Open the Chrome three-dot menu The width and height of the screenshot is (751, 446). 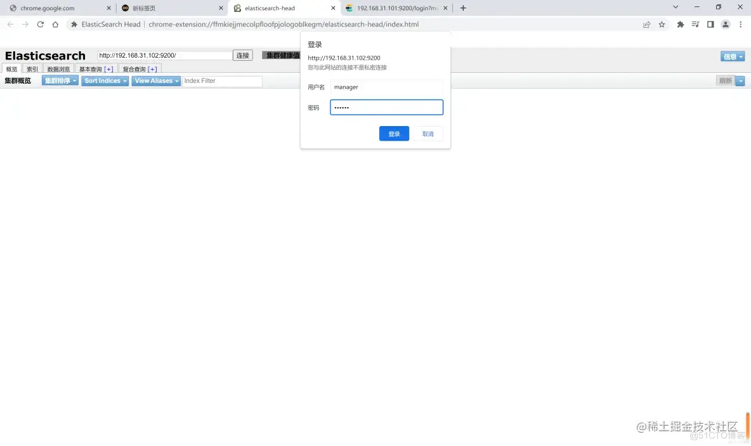point(740,25)
